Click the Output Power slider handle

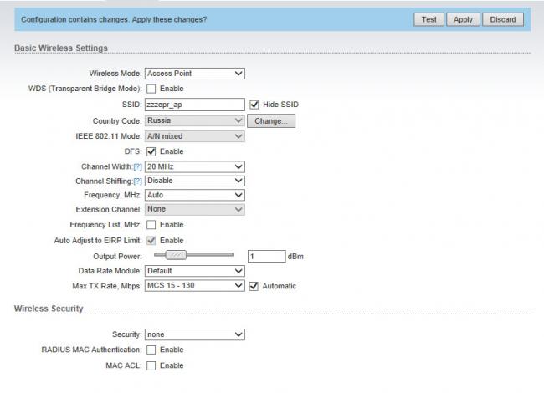point(175,255)
